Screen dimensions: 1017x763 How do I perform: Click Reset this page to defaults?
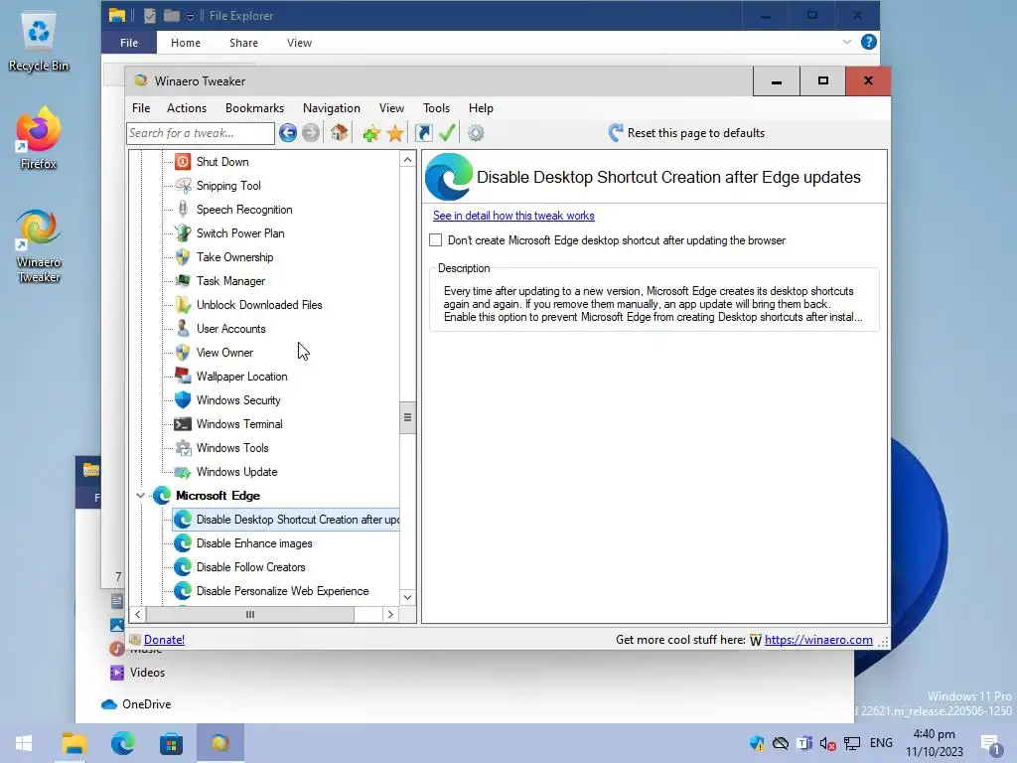[x=687, y=133]
